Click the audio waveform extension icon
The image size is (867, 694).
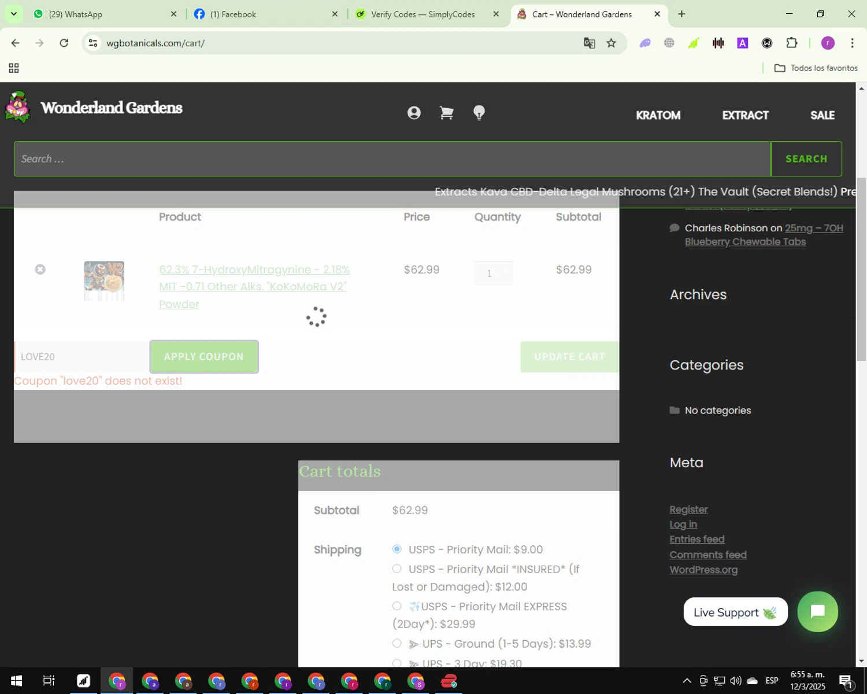click(718, 43)
